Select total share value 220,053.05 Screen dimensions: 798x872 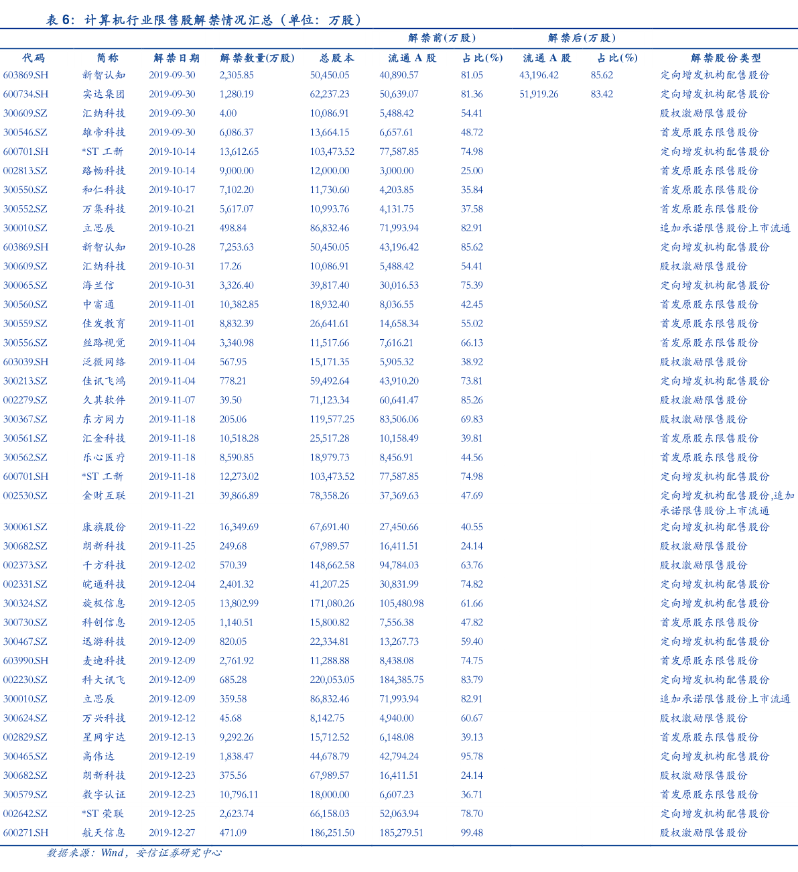[x=332, y=680]
